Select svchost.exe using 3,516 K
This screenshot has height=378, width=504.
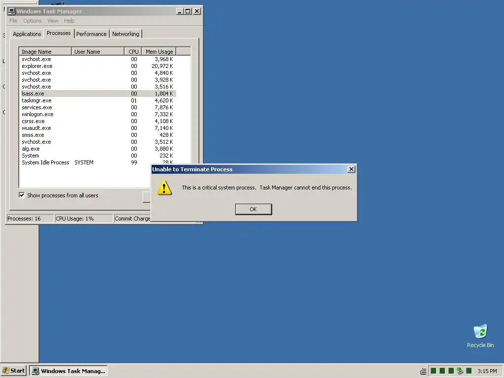coord(98,87)
